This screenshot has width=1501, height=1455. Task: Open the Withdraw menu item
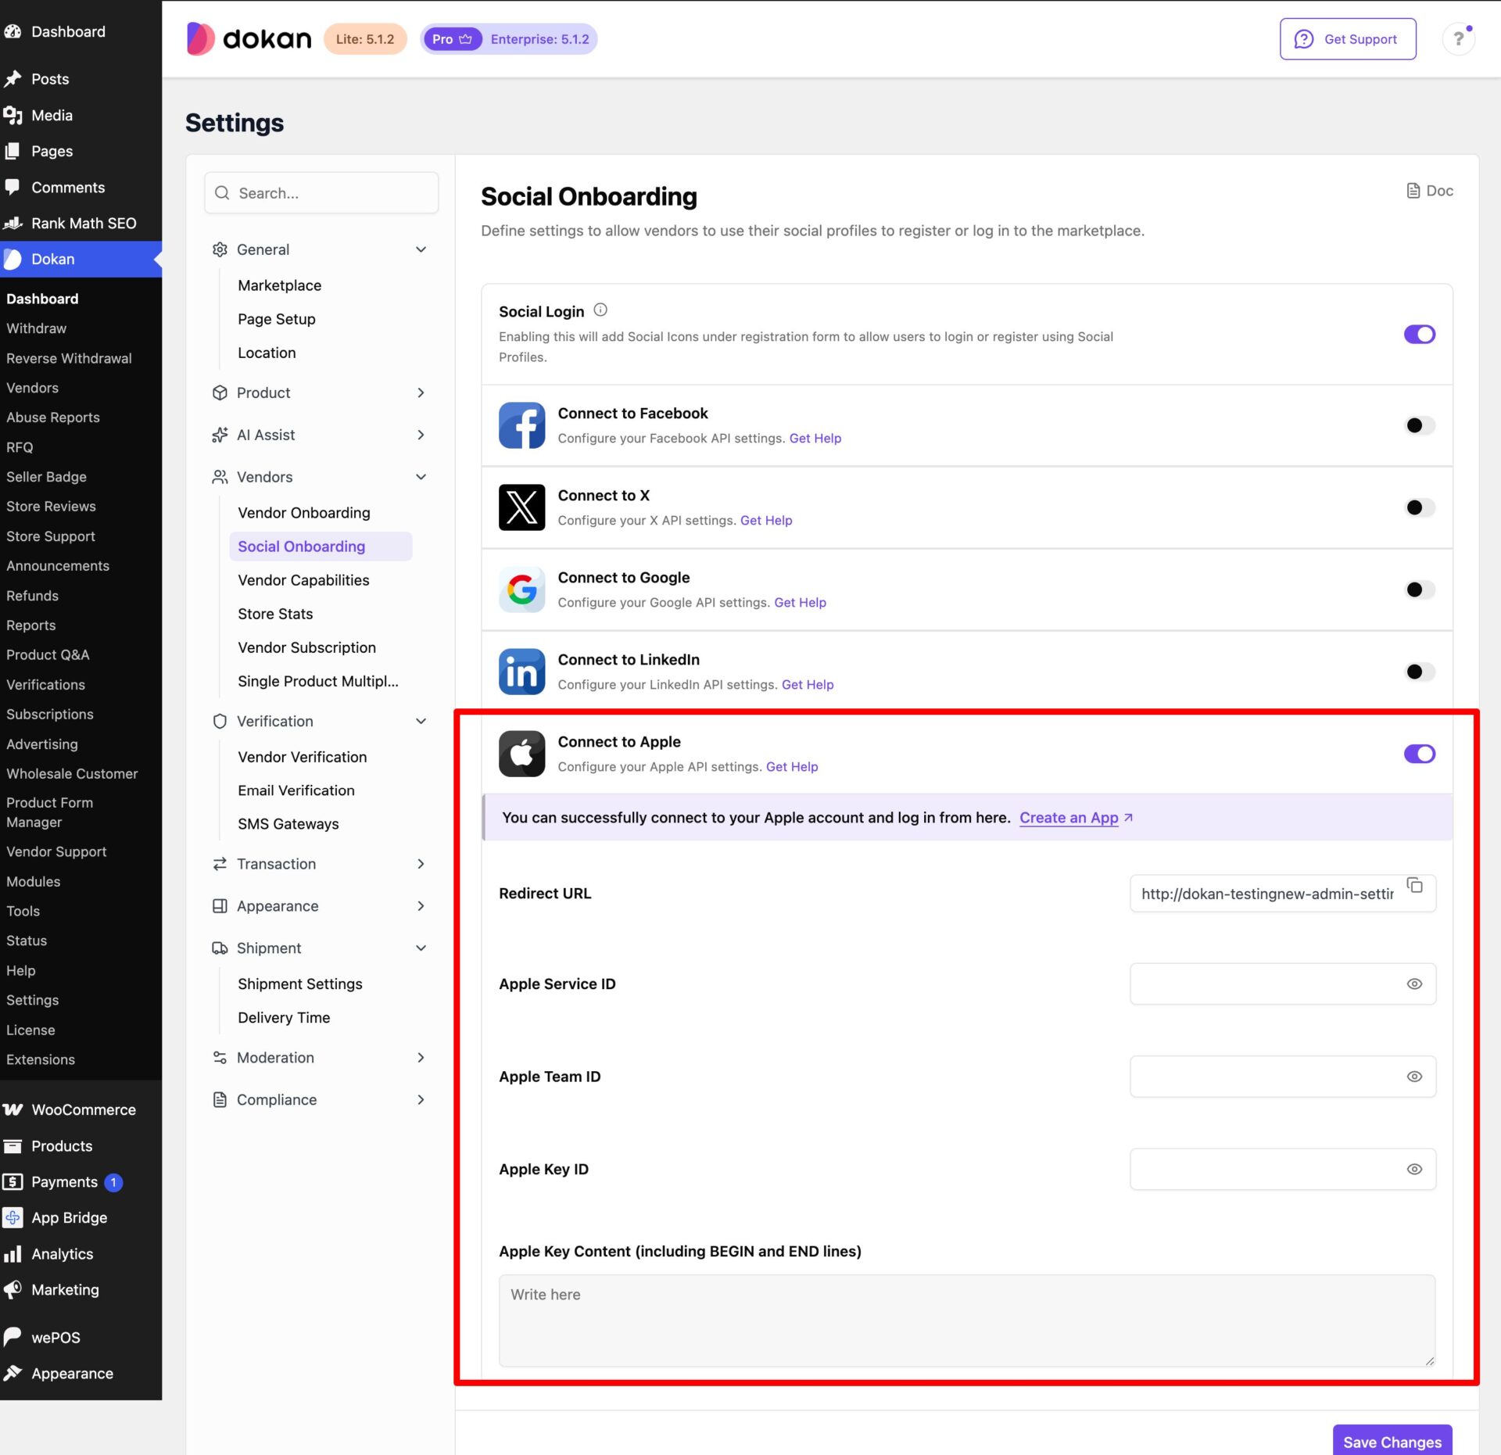coord(36,328)
